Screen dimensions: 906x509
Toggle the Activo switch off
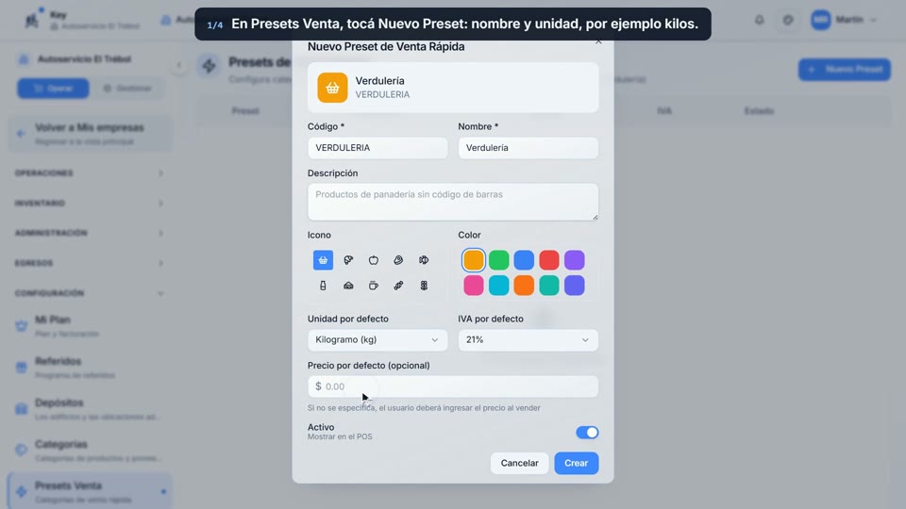(x=587, y=433)
